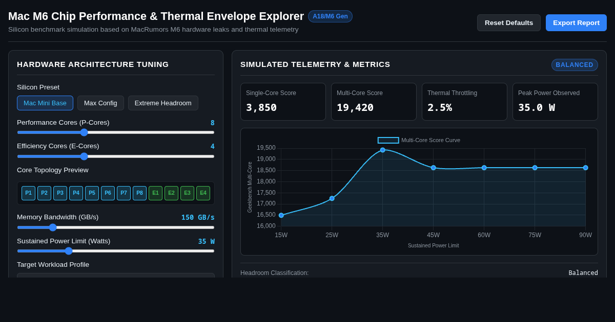Click the Single-Core Score card
The width and height of the screenshot is (615, 322).
point(283,102)
